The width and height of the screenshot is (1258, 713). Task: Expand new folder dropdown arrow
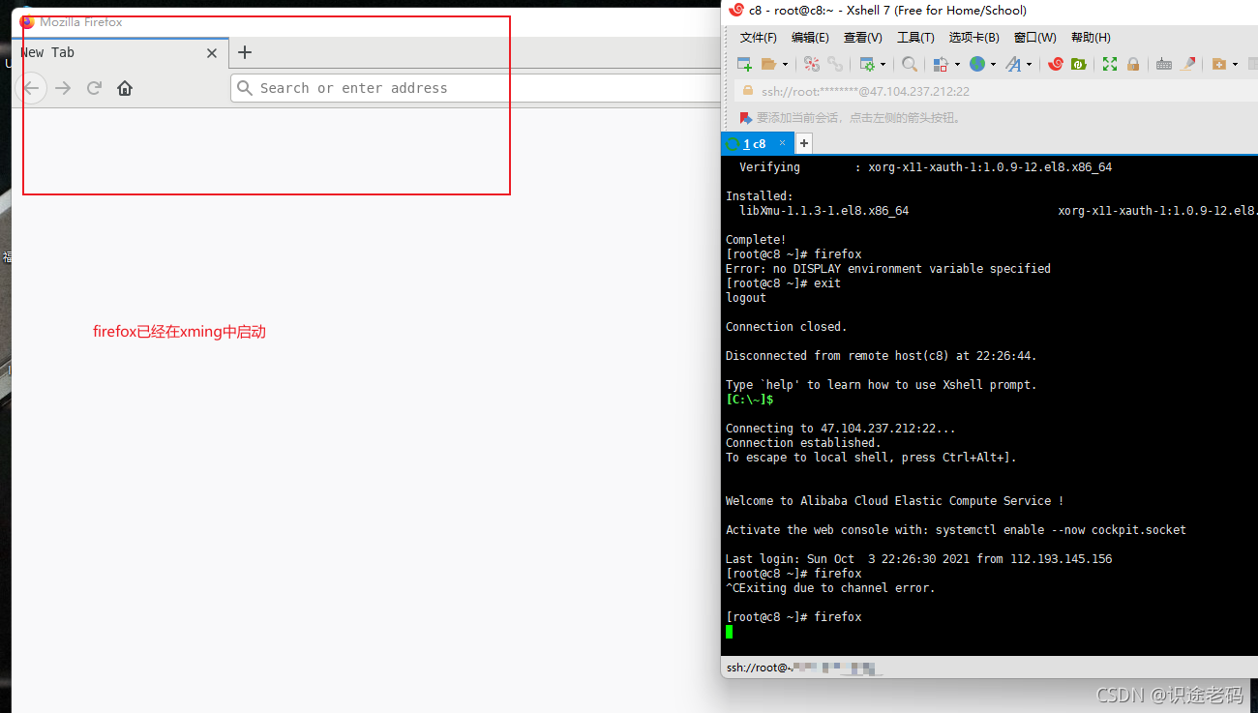point(1235,64)
